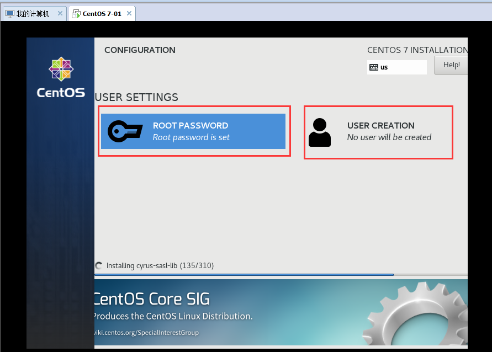Open the User Creation settings

pos(378,132)
